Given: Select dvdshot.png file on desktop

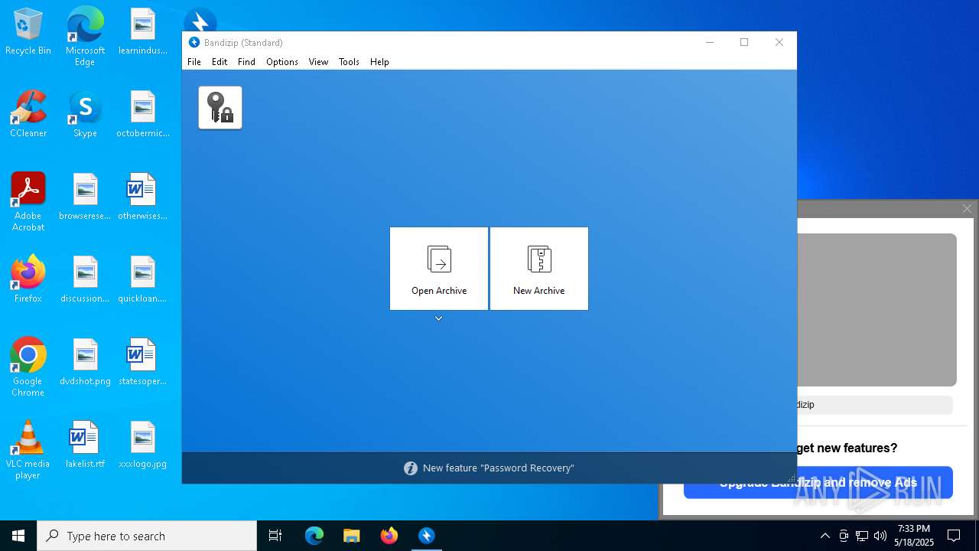Looking at the screenshot, I should [85, 363].
